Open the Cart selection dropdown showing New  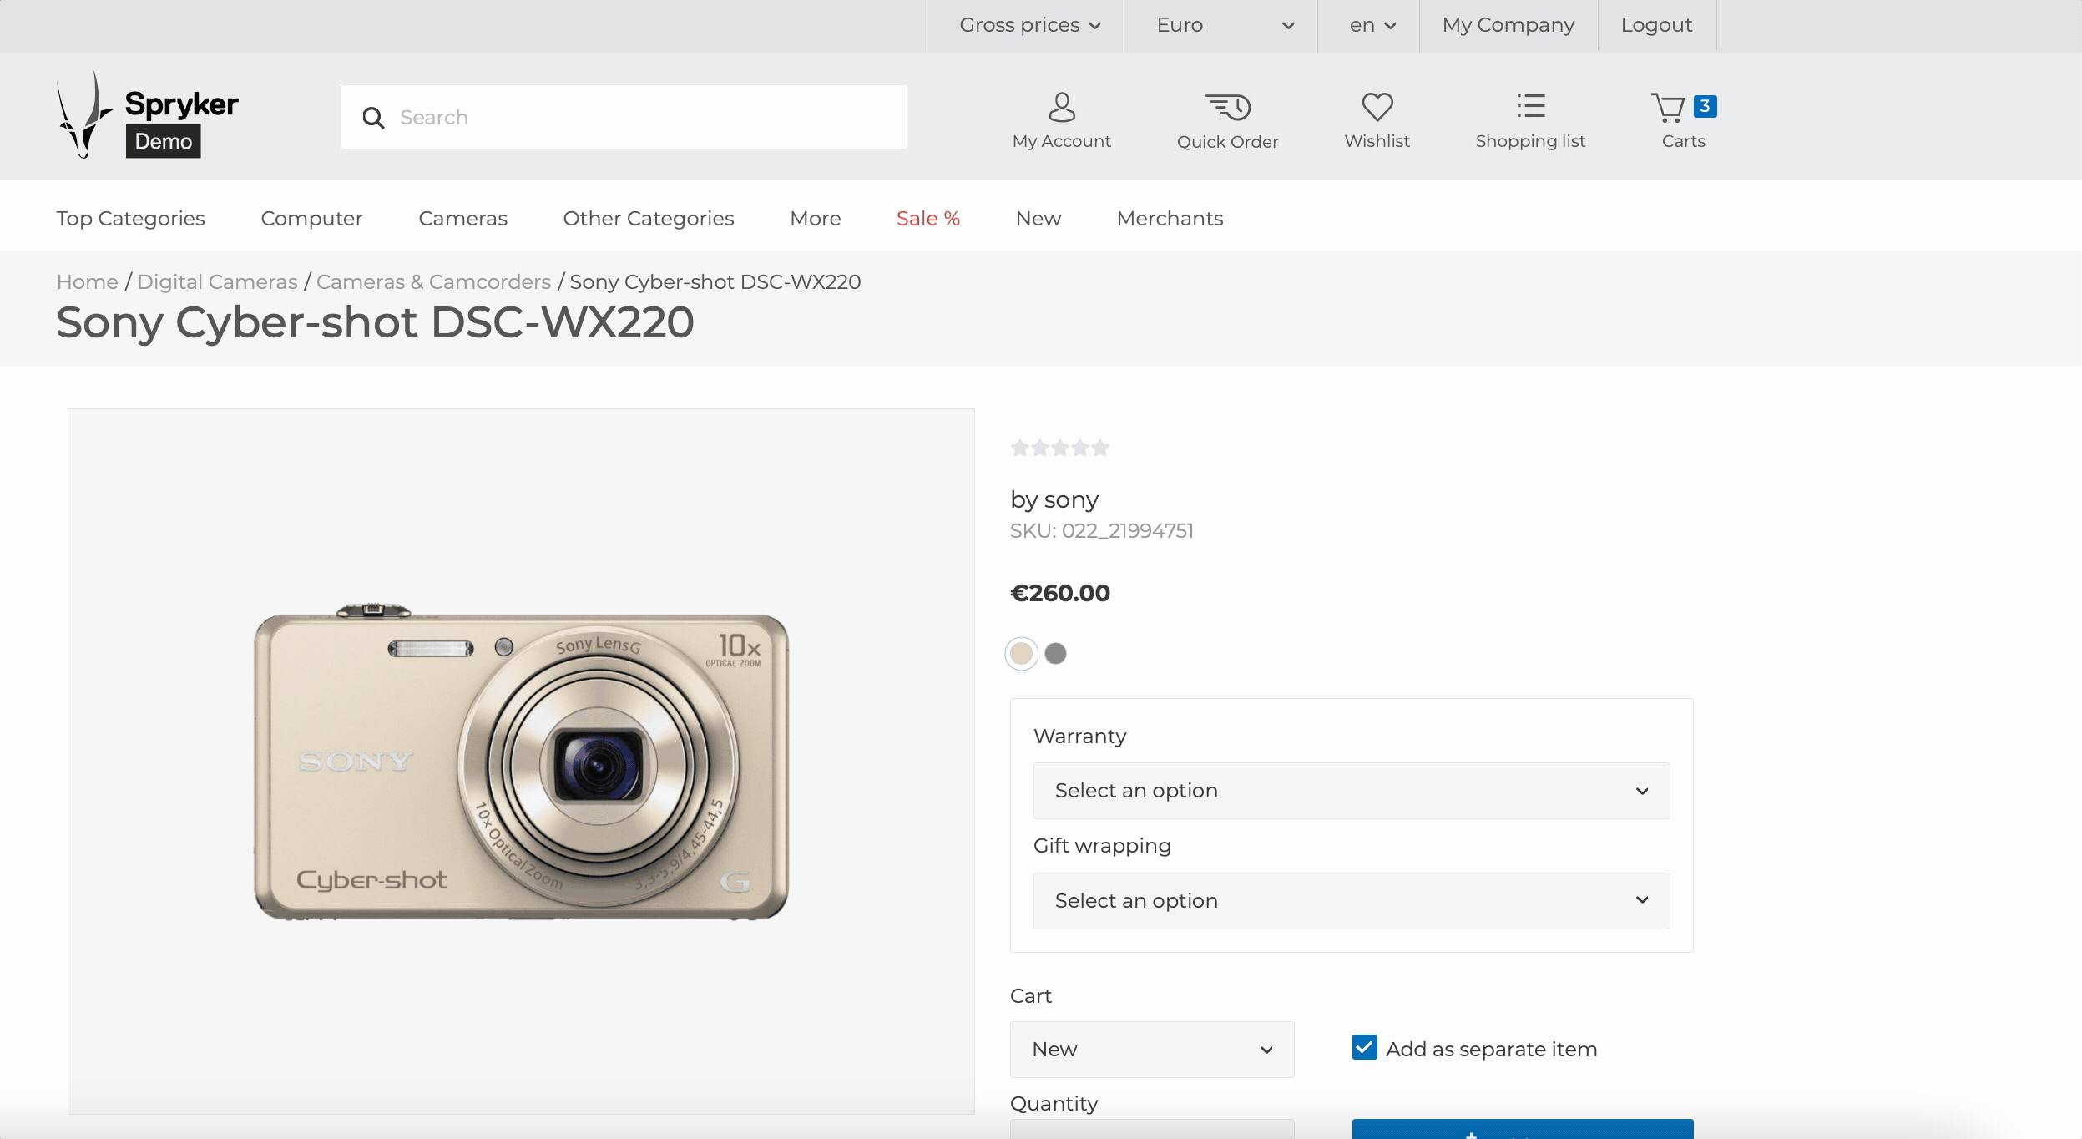(1152, 1049)
